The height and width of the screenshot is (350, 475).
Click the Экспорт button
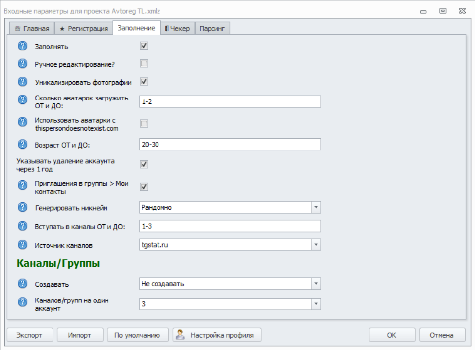pos(30,335)
